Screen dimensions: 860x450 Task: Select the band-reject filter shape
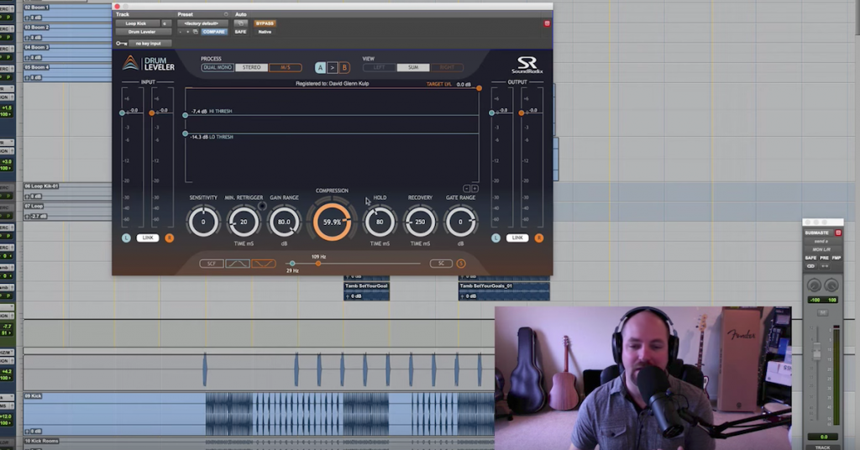(263, 264)
